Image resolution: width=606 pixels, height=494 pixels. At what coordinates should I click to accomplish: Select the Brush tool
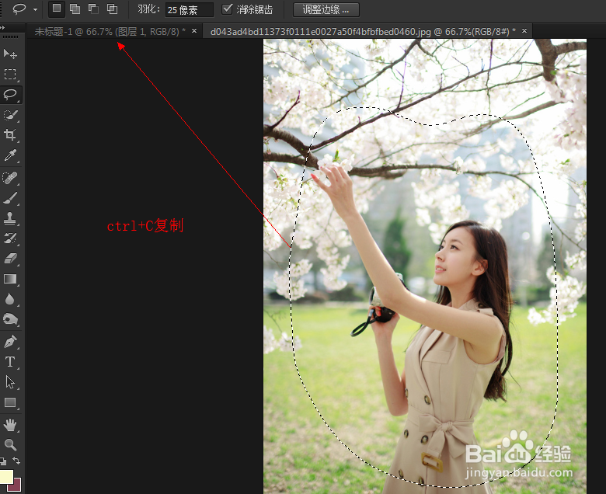pyautogui.click(x=10, y=198)
